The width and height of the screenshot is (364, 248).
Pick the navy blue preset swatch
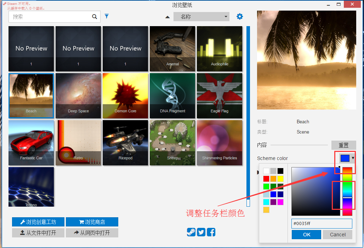[280, 194]
